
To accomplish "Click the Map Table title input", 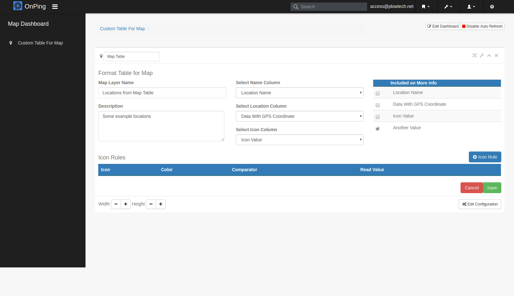I will point(132,57).
